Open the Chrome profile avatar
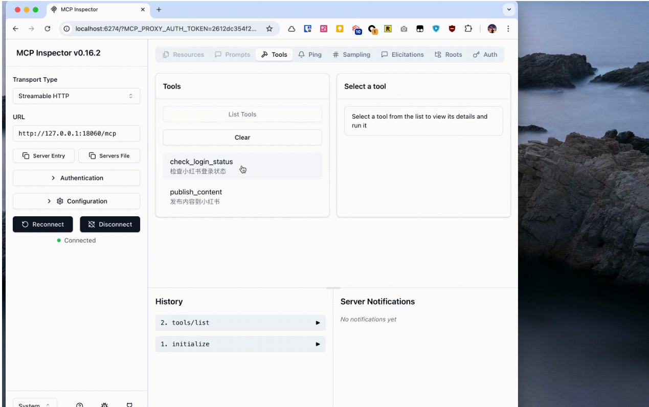 tap(492, 29)
